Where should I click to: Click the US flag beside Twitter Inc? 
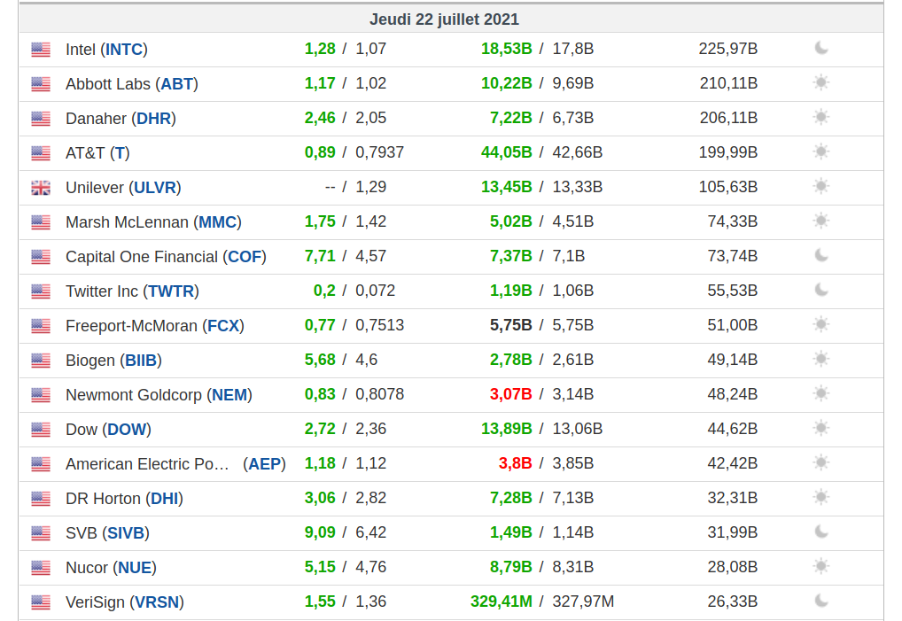[x=41, y=291]
